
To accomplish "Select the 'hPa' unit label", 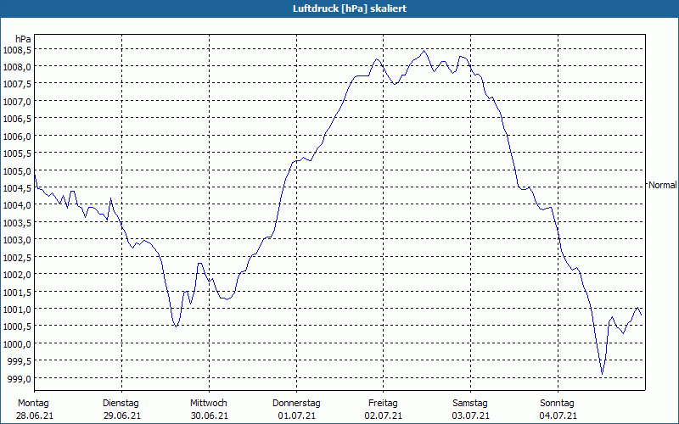I will (23, 39).
